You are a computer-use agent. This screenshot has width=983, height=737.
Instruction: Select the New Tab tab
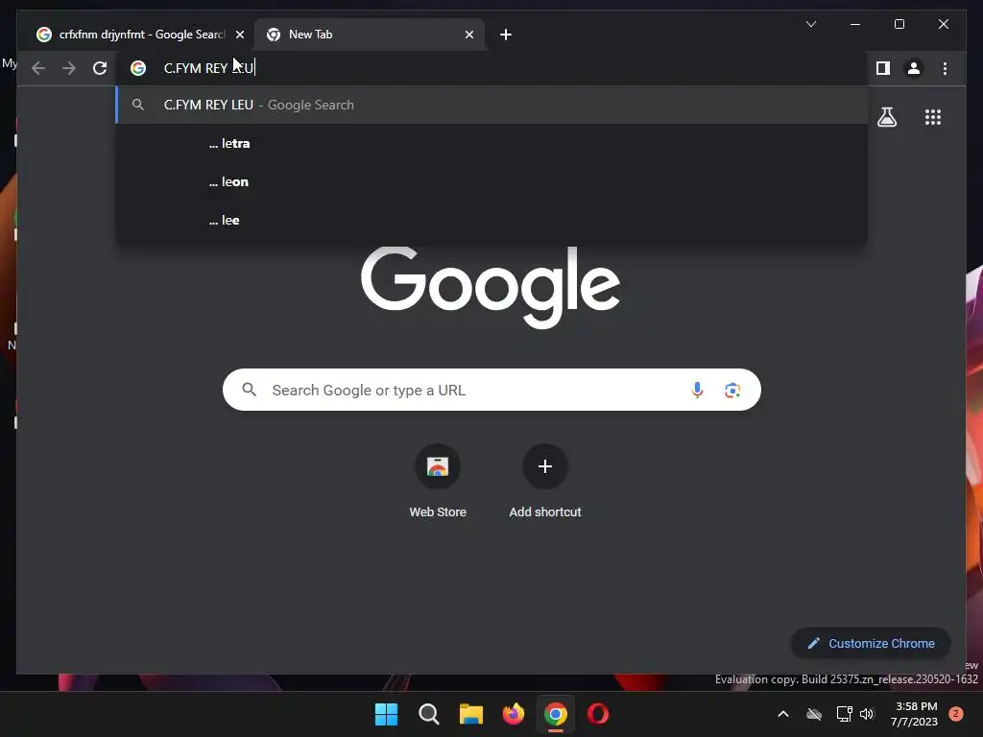coord(369,35)
